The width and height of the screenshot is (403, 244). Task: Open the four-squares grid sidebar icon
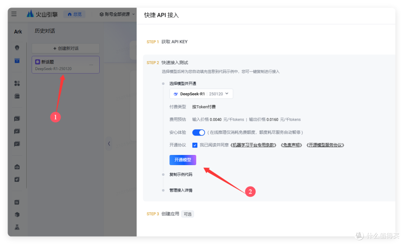17,83
